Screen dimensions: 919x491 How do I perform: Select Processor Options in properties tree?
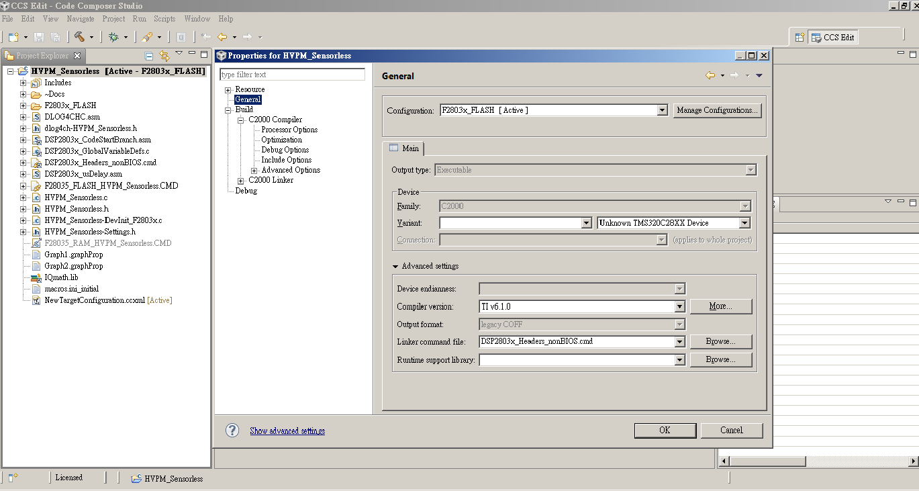pos(289,130)
